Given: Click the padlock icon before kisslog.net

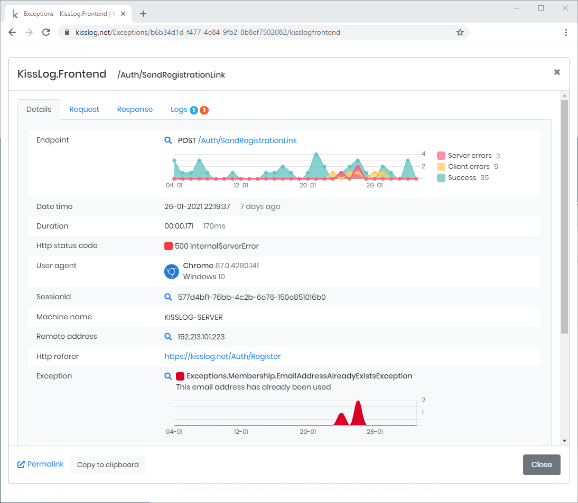Looking at the screenshot, I should click(x=67, y=32).
